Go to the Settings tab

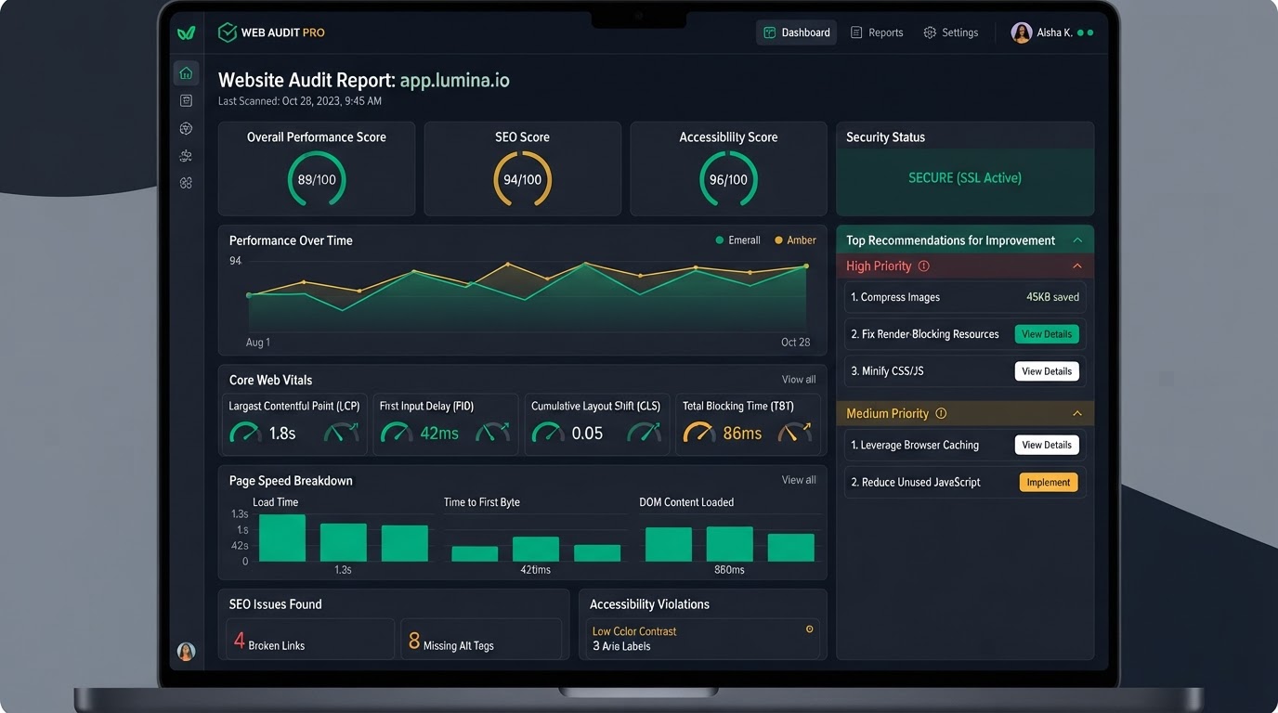click(x=950, y=32)
